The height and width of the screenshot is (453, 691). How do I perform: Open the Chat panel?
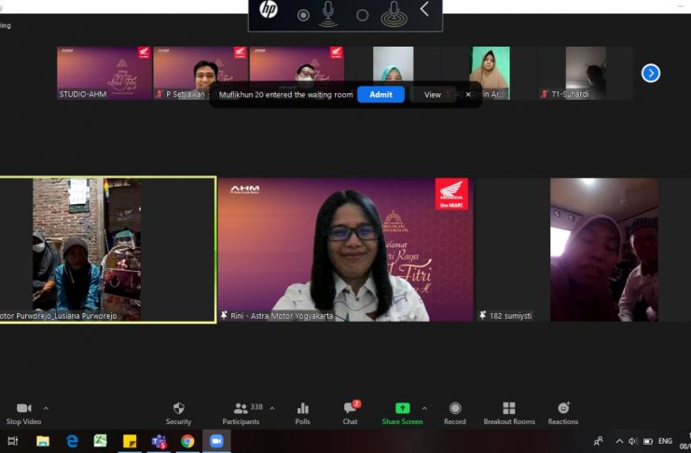350,408
